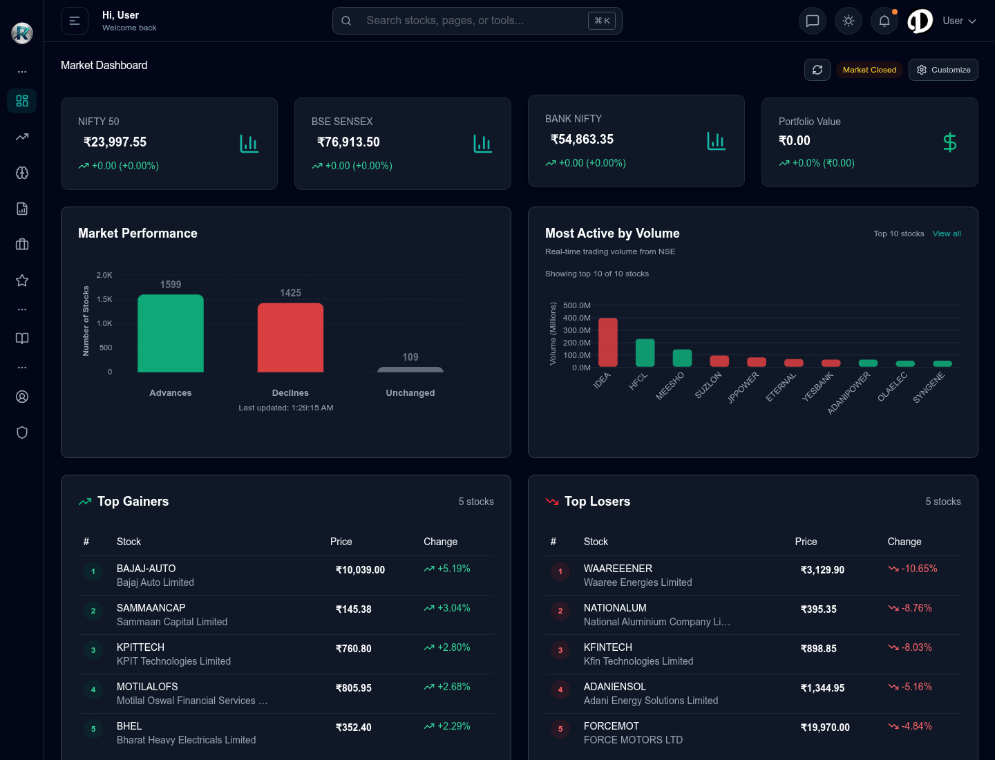This screenshot has width=995, height=760.
Task: Open the watchlist star sidebar icon
Action: click(x=22, y=281)
